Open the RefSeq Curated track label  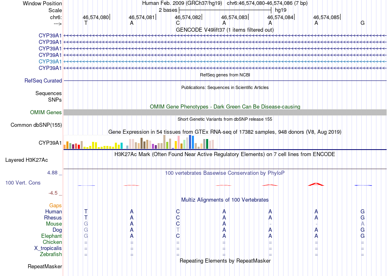43,81
